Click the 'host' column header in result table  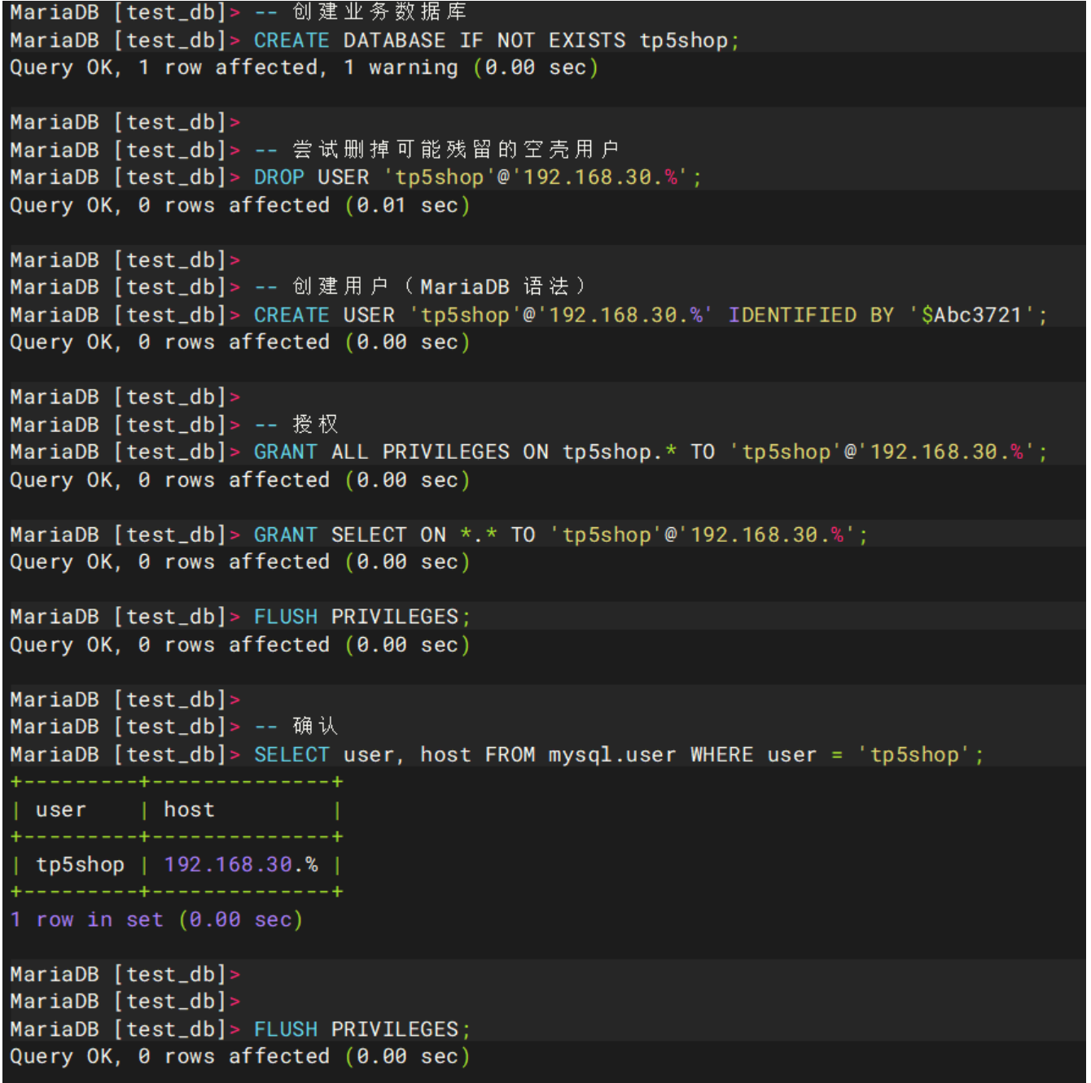[x=189, y=810]
